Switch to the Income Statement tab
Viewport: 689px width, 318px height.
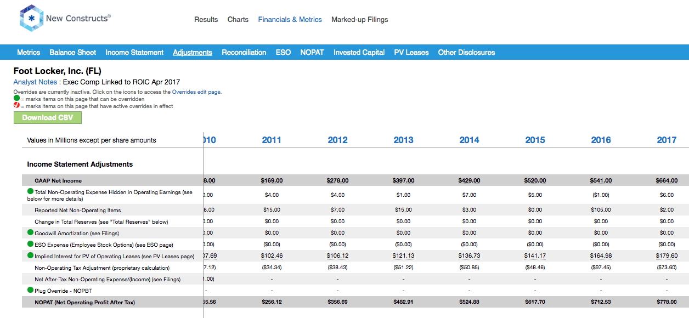(x=134, y=53)
